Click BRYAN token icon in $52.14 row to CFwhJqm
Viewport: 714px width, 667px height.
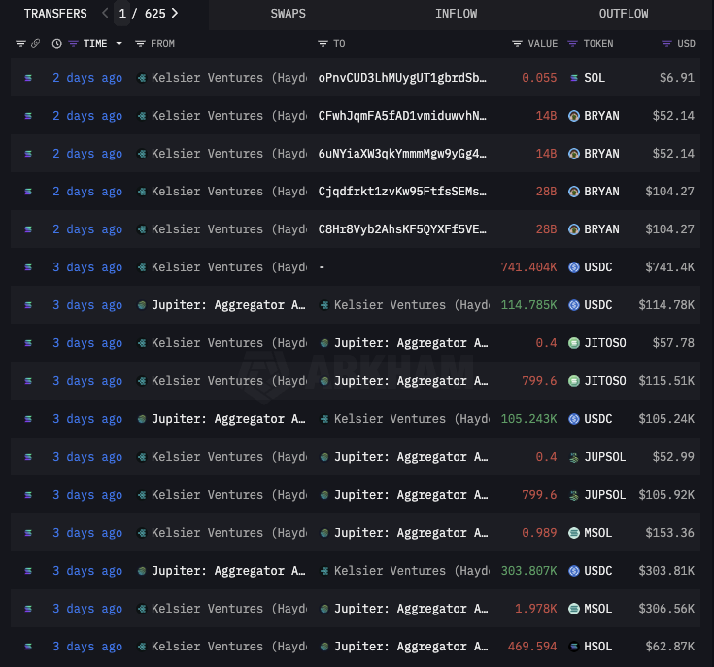574,116
